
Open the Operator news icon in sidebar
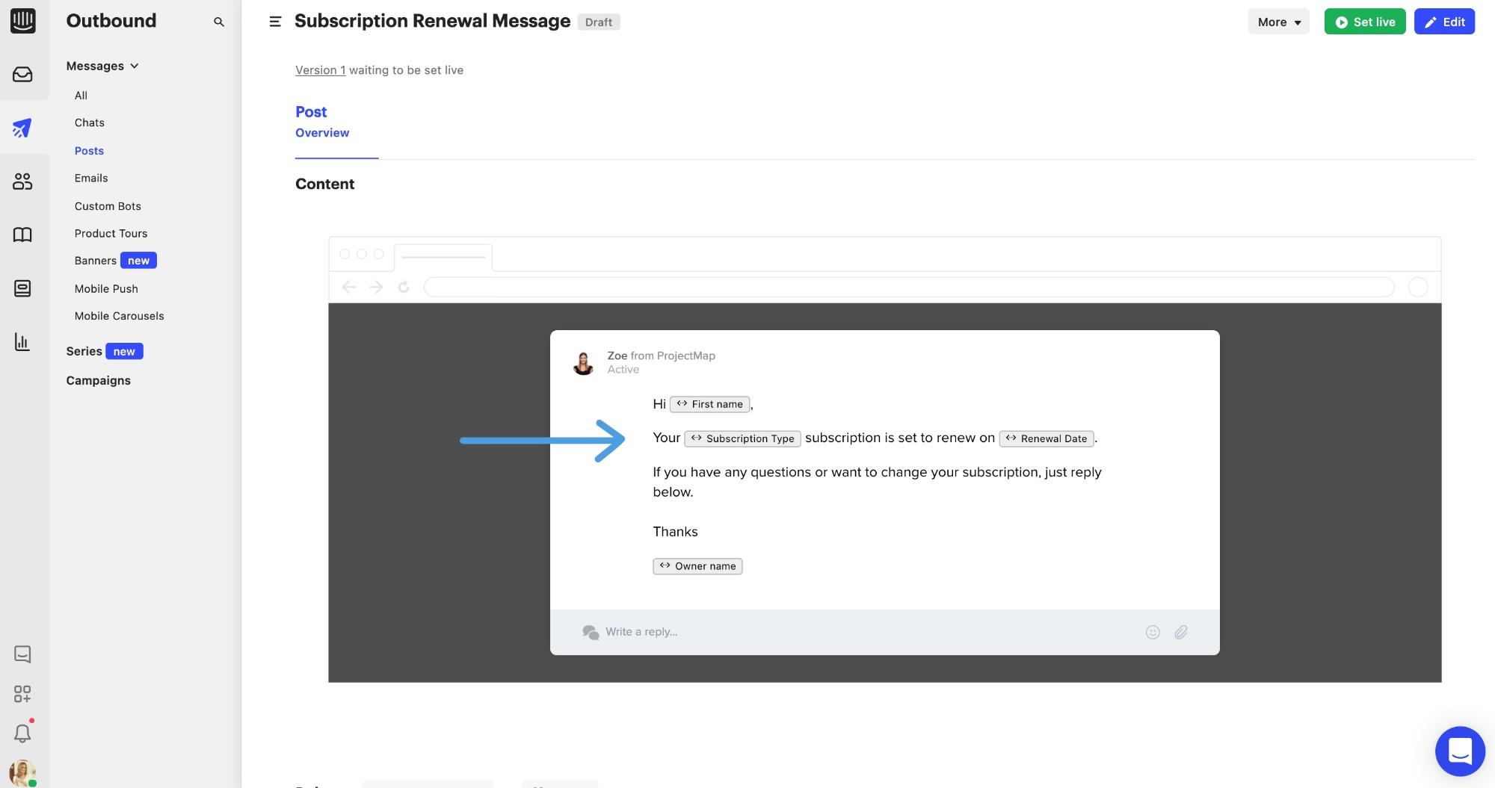[x=22, y=288]
